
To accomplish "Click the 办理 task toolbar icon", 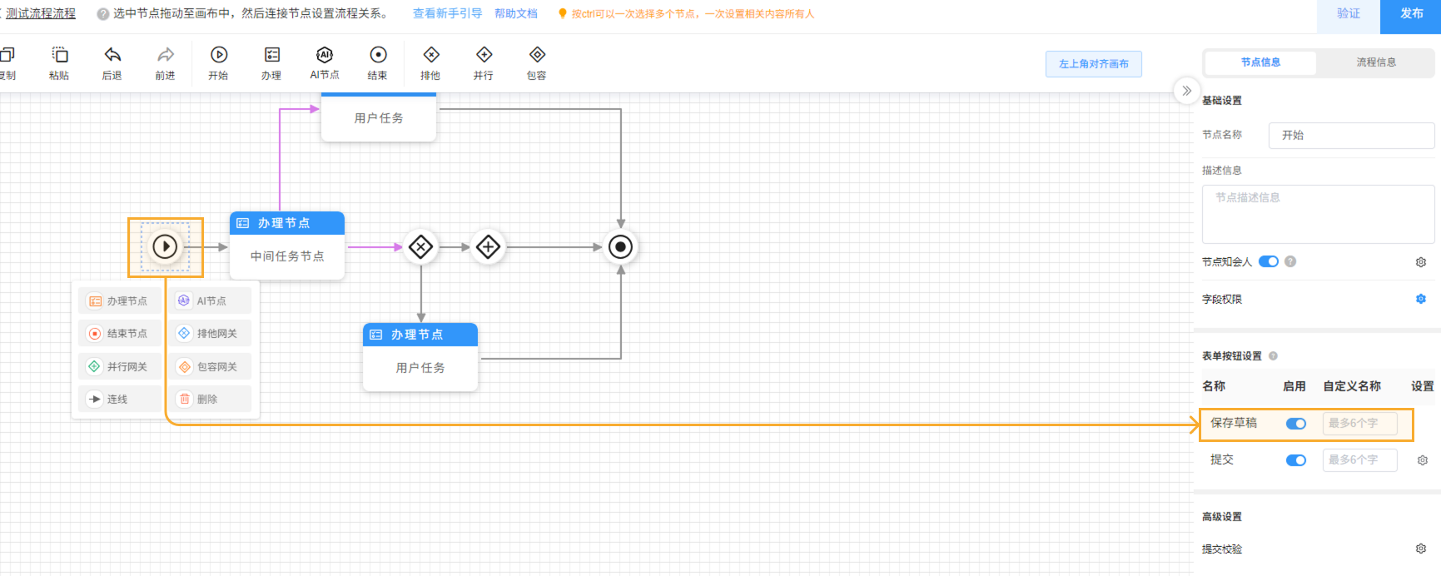I will [271, 55].
